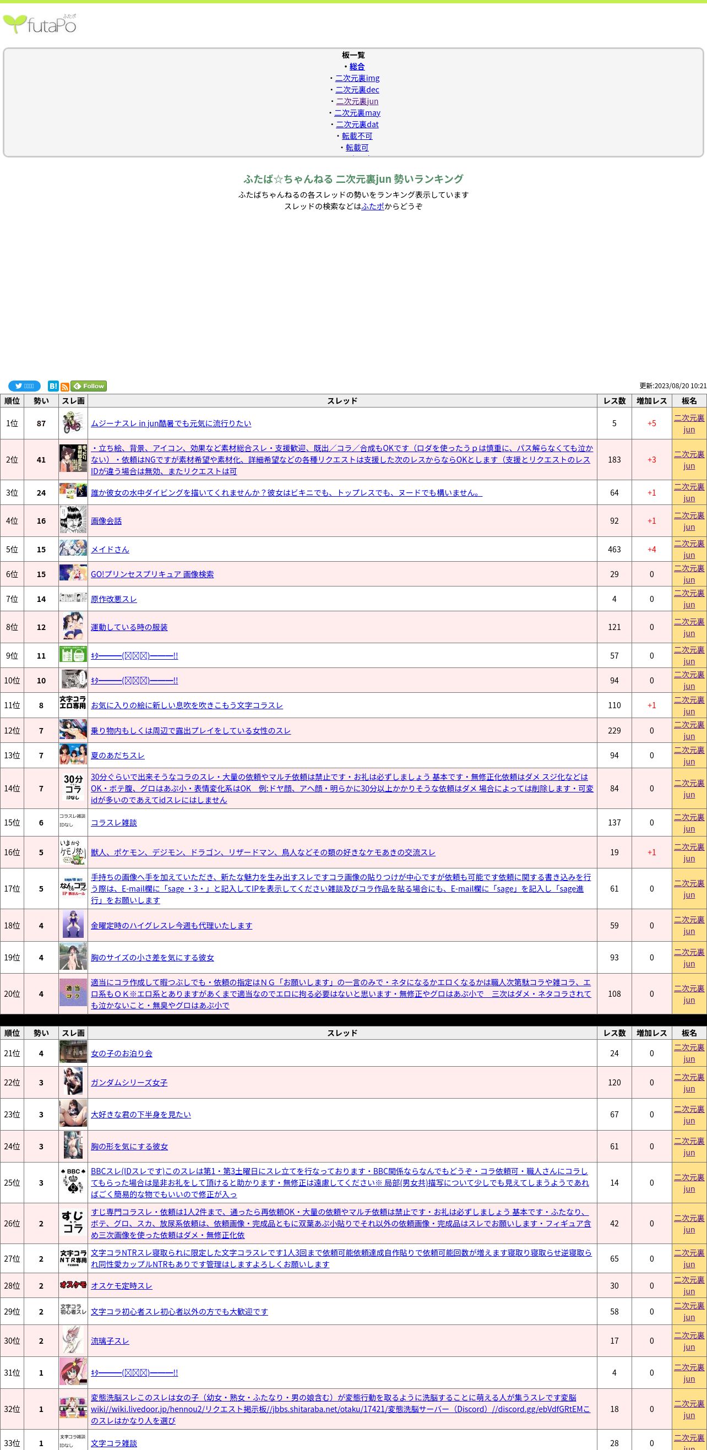Open the 画像会話 thread
The width and height of the screenshot is (707, 1450).
[106, 520]
